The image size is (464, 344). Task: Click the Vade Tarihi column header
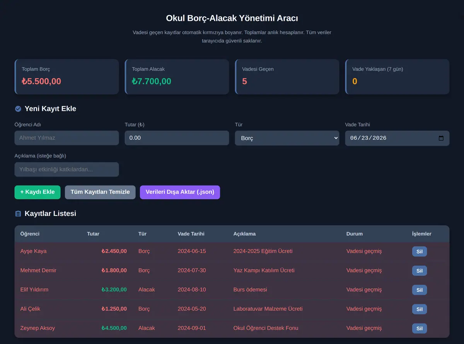[x=191, y=234]
